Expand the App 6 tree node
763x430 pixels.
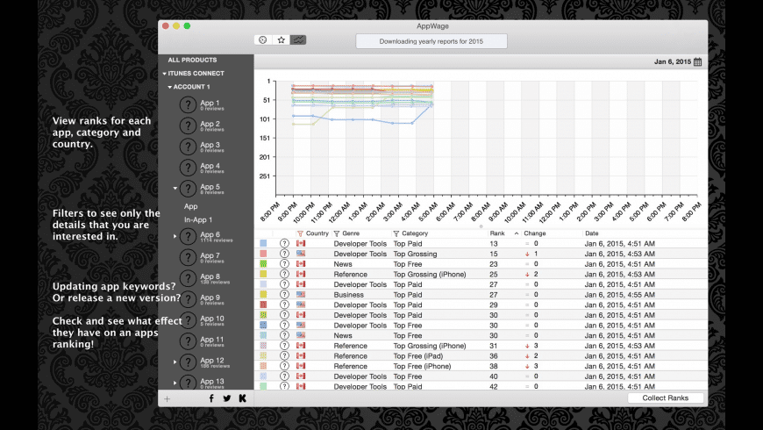tap(175, 236)
